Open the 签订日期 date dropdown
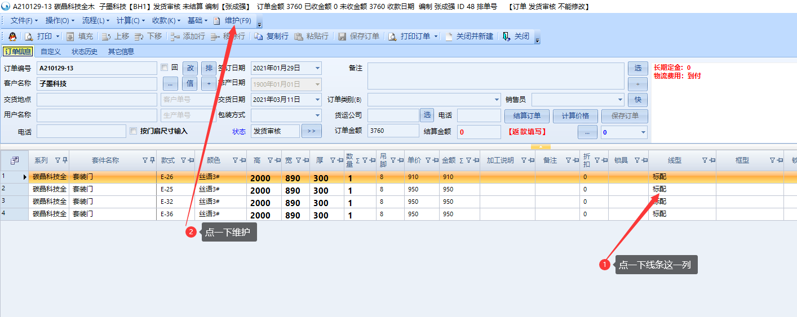797x317 pixels. tap(317, 68)
